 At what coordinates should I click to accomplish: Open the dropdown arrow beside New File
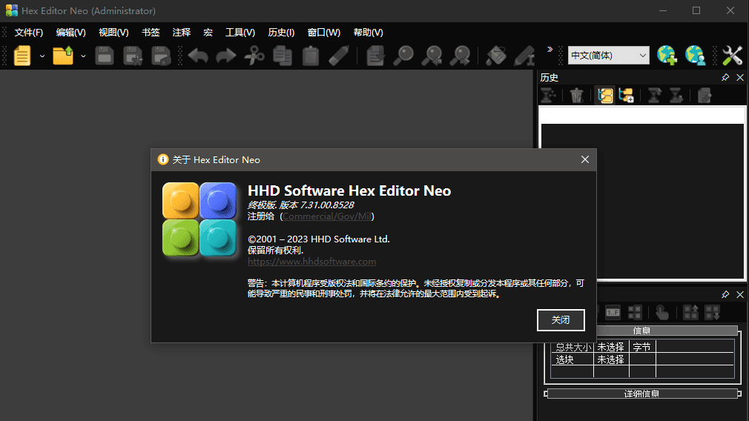[42, 56]
